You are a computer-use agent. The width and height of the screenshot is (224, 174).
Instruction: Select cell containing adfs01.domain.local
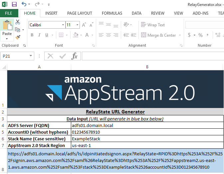pos(147,125)
